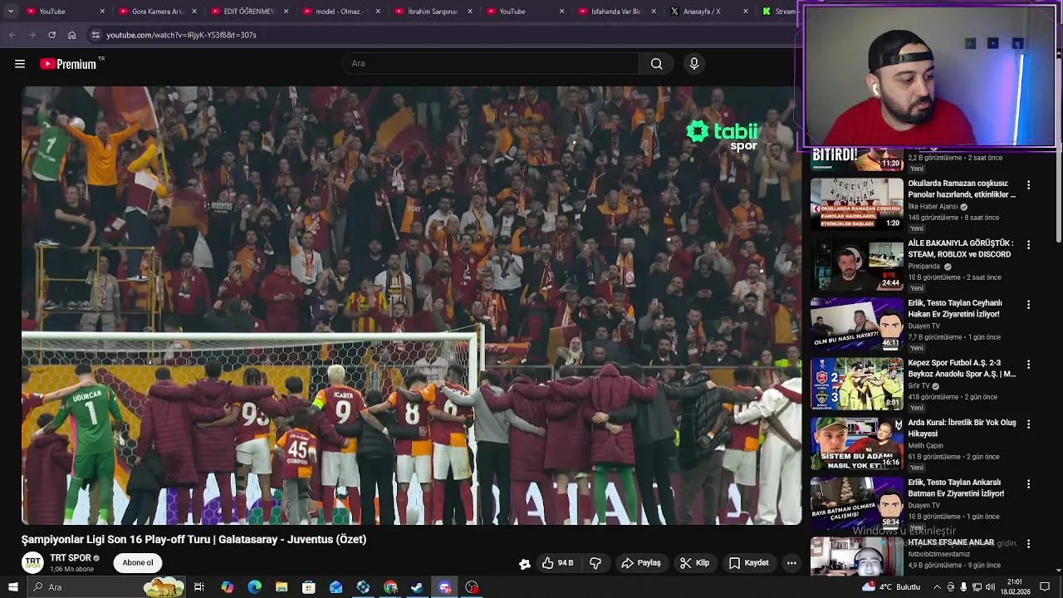
Task: Open options for Hakan Ev Ziyaretini video
Action: click(1028, 305)
